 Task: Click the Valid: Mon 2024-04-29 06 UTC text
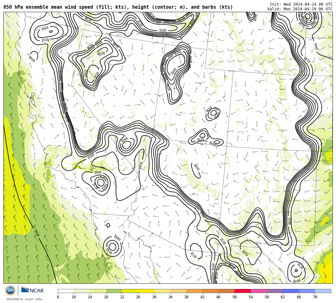[x=300, y=9]
